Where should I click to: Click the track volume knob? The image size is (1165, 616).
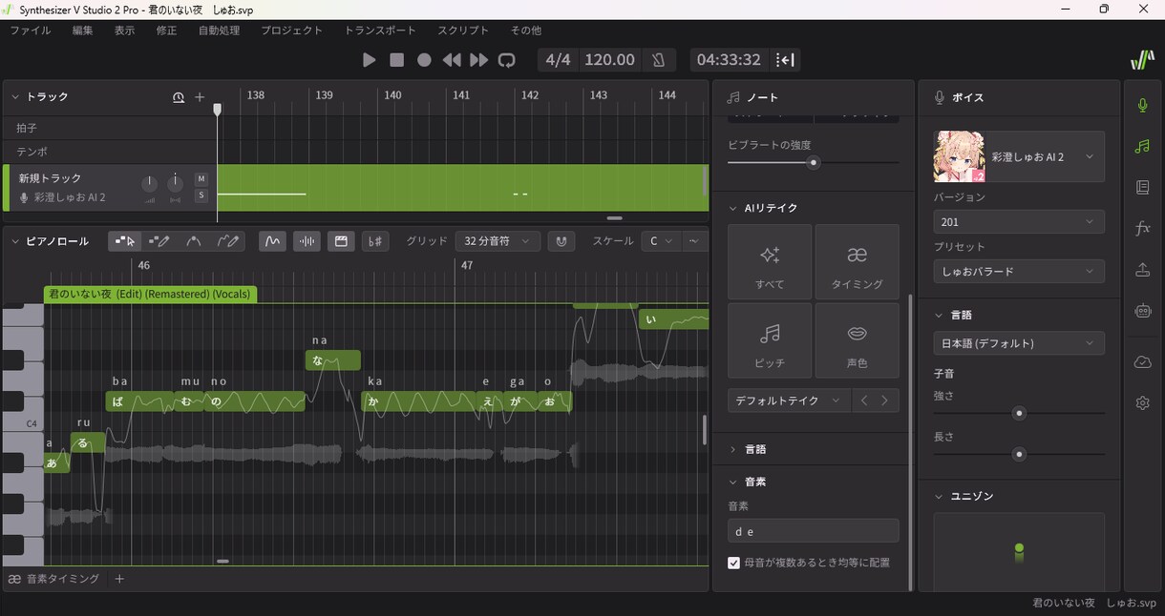tap(149, 183)
